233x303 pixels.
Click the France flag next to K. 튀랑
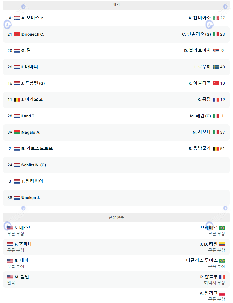[x=216, y=100]
